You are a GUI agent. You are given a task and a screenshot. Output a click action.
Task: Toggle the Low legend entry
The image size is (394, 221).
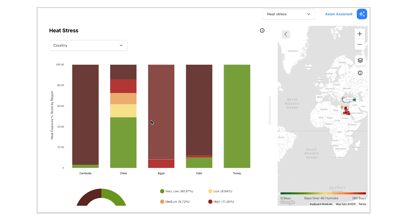tap(220, 191)
